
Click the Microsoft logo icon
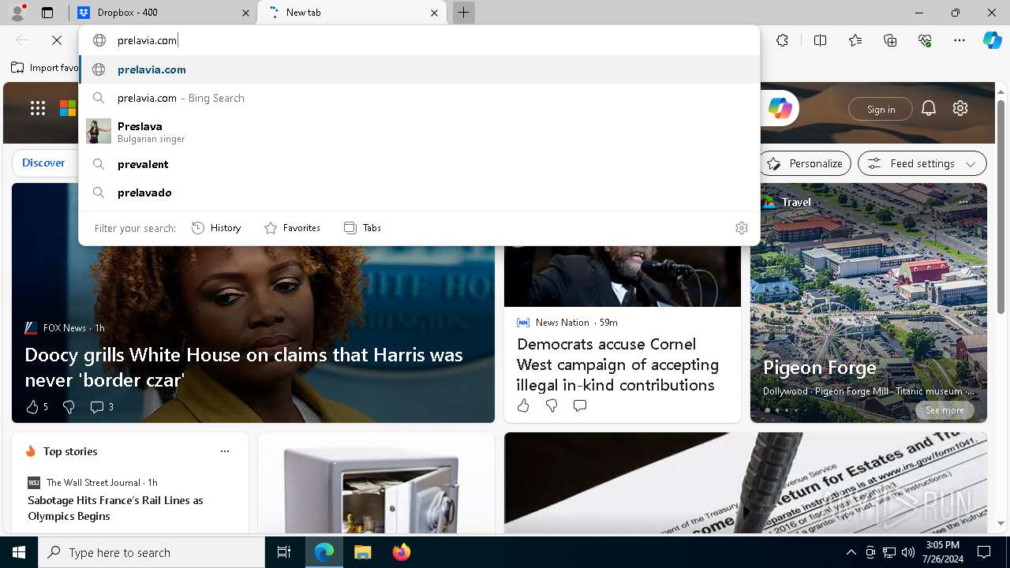[x=68, y=108]
